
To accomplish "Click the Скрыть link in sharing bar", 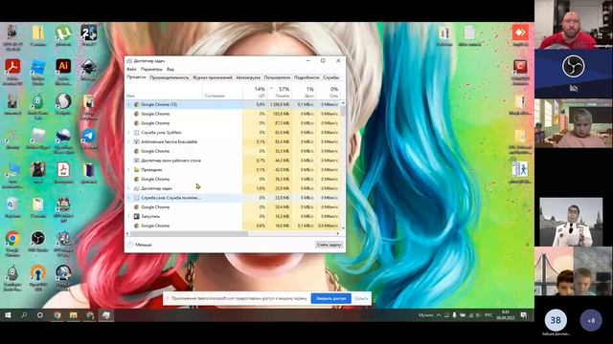I will coord(361,298).
